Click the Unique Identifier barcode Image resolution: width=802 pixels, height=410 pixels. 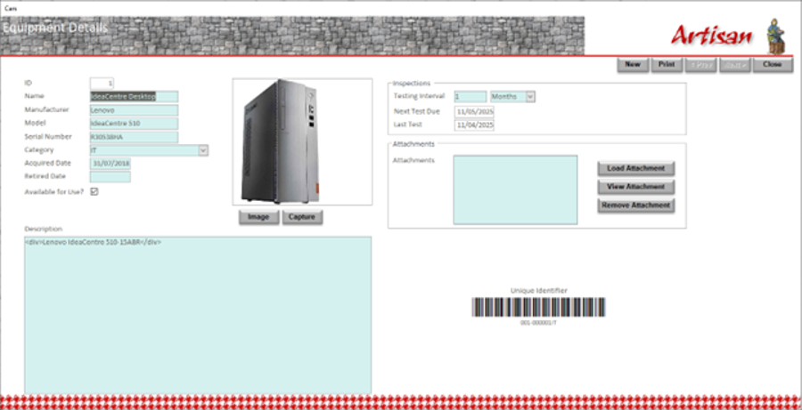pos(538,307)
